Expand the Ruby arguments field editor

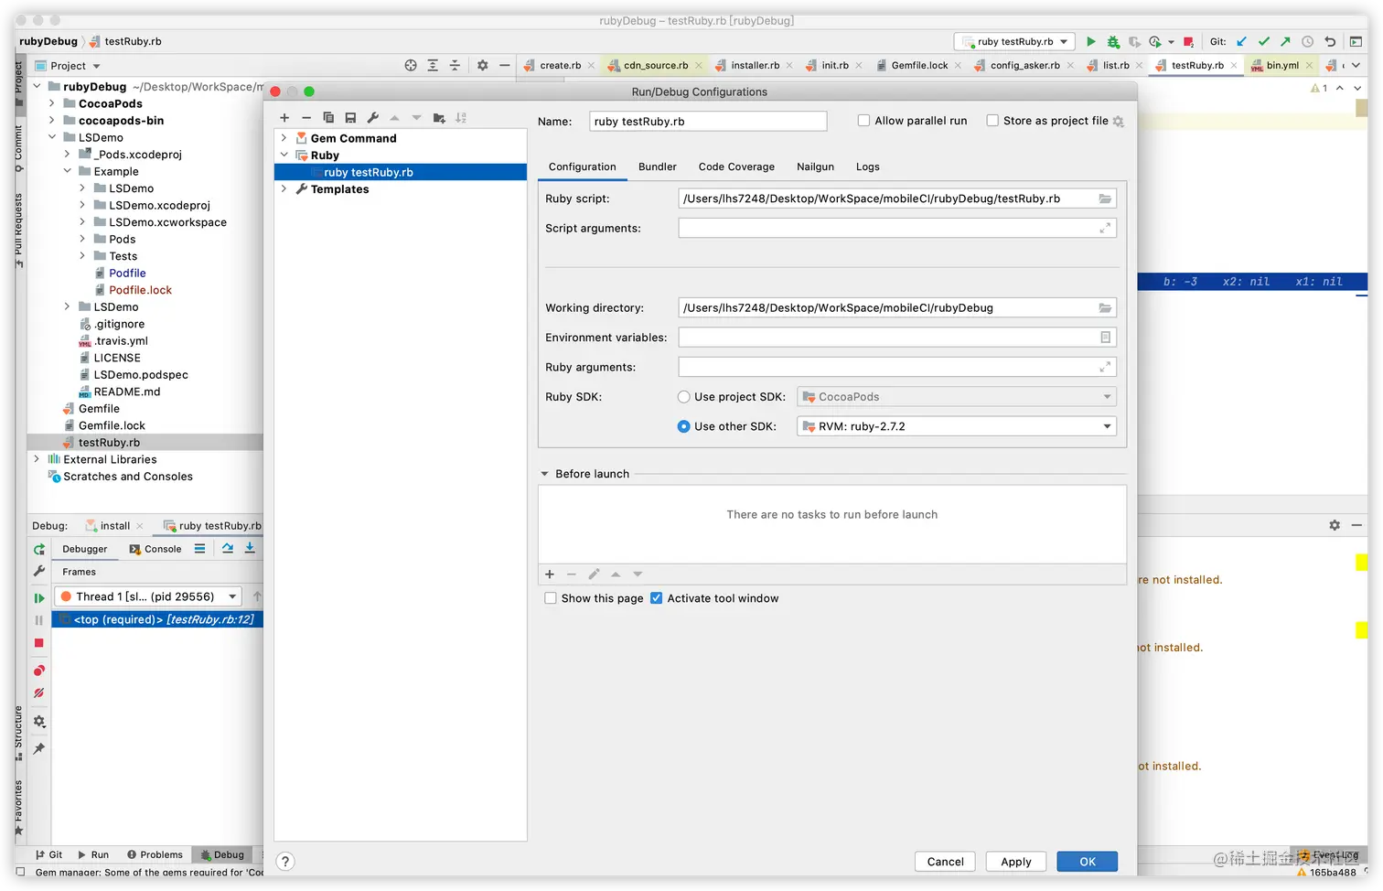1105,367
